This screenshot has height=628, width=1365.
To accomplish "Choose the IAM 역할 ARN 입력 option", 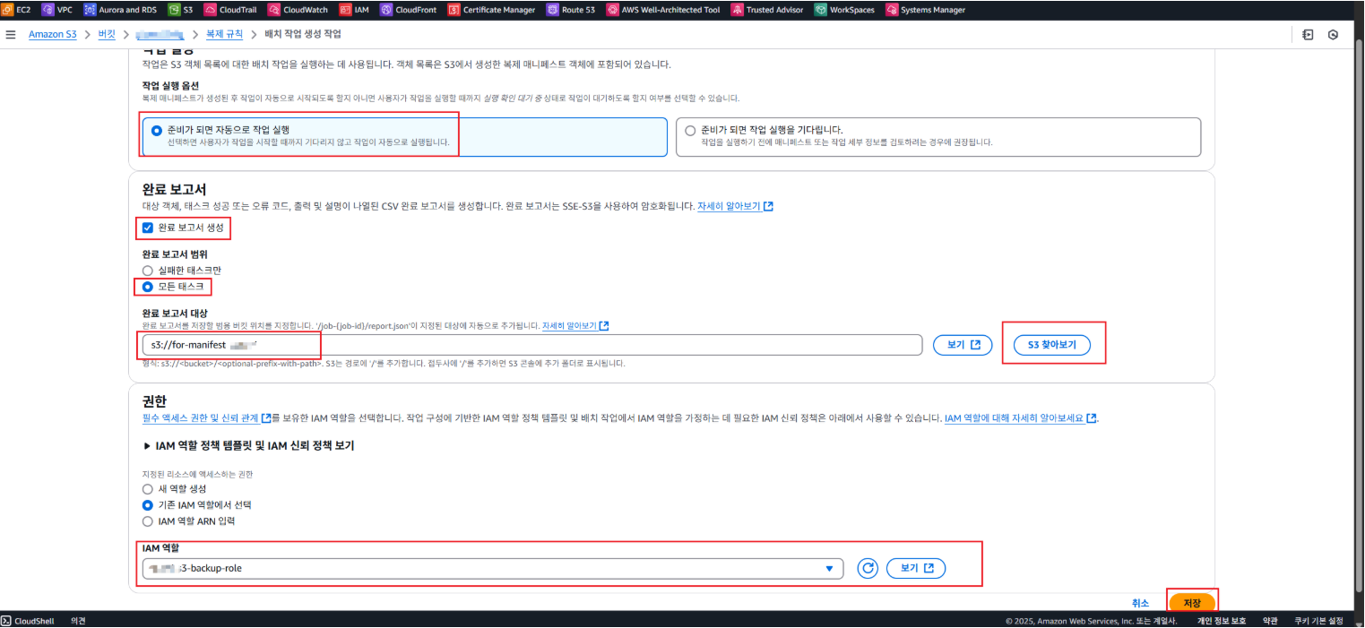I will pyautogui.click(x=148, y=520).
